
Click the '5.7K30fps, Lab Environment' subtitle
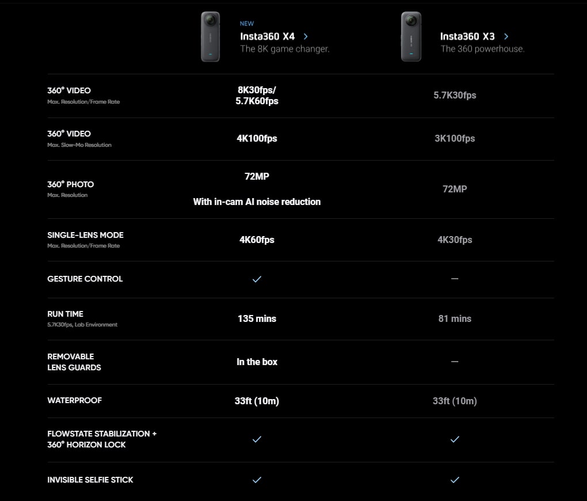coord(82,325)
